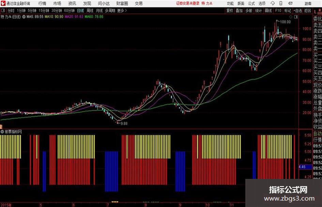The height and width of the screenshot is (207, 322).
Task: Click the mobile phone icon
Action: 281,3
